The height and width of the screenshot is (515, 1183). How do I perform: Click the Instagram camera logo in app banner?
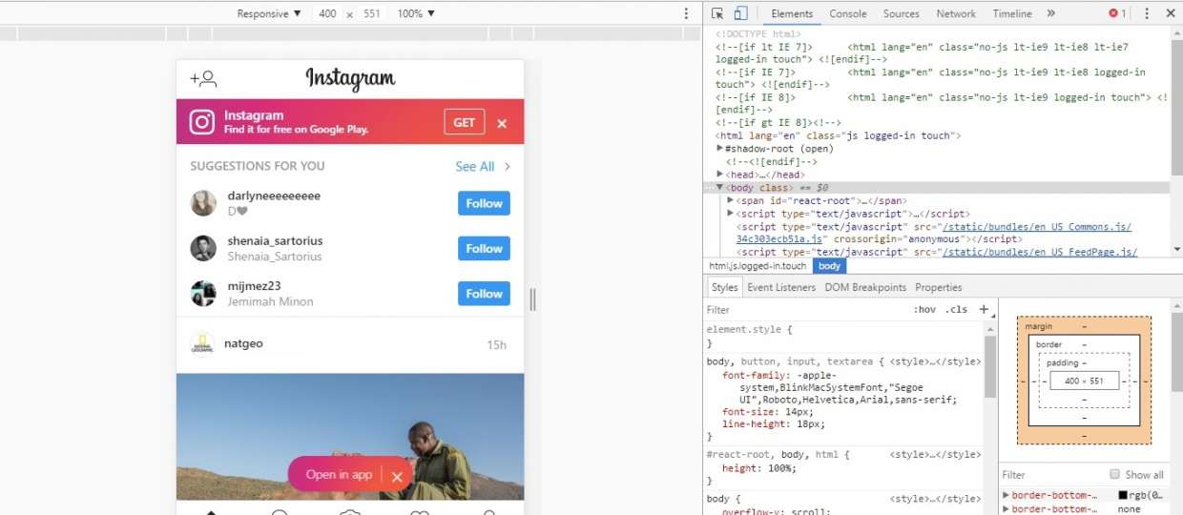click(201, 122)
